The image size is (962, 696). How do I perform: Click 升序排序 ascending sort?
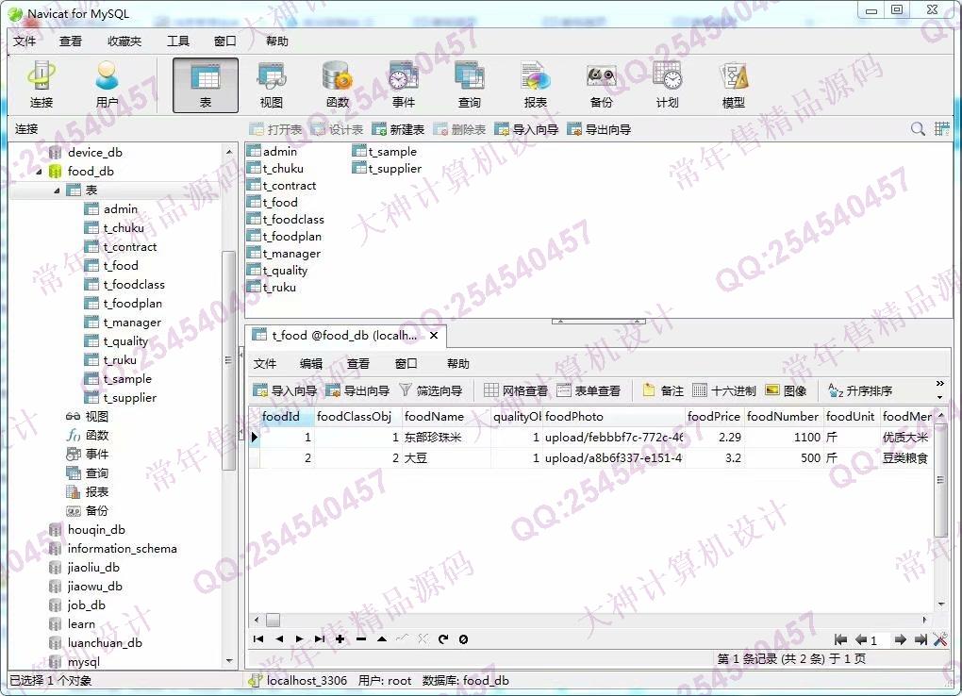860,390
